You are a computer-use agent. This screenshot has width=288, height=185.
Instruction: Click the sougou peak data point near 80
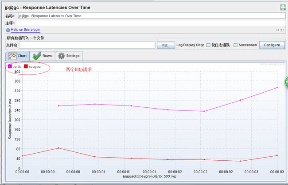click(x=58, y=148)
